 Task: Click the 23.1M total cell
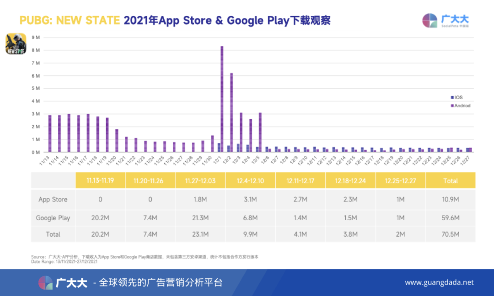click(200, 234)
